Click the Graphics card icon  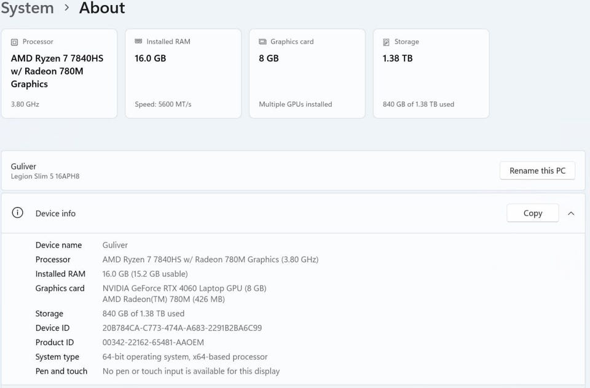pyautogui.click(x=262, y=42)
